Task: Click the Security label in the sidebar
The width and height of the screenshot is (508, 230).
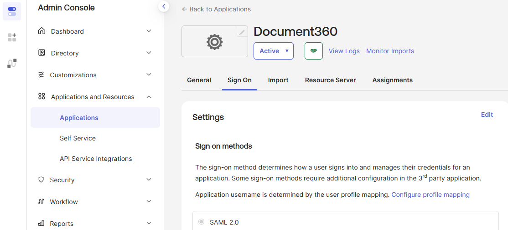Action: (62, 180)
